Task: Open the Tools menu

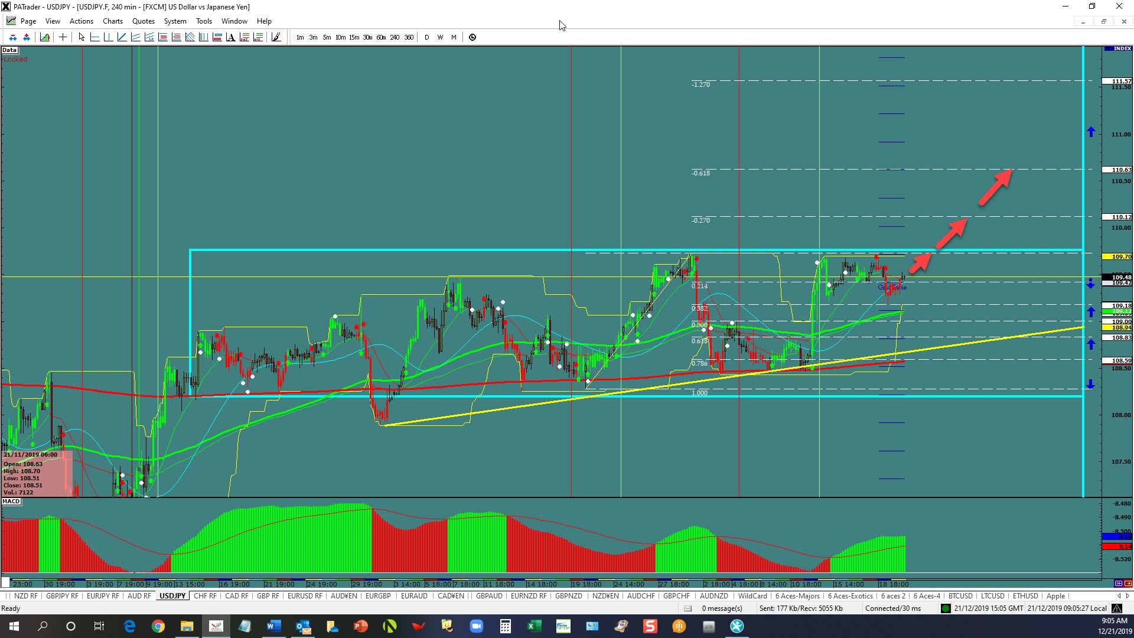Action: pyautogui.click(x=204, y=21)
